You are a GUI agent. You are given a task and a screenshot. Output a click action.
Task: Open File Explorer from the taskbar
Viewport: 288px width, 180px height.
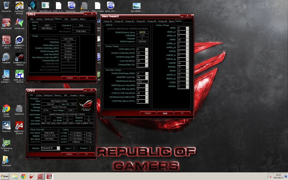point(15,177)
